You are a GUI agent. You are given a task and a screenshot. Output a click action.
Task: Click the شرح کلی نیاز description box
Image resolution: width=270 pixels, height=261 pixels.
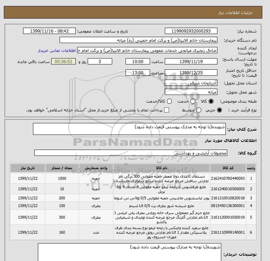[x=129, y=129]
